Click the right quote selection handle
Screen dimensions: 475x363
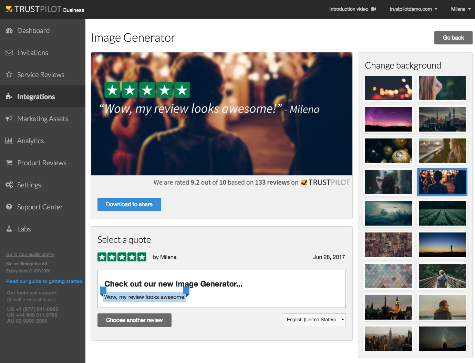click(x=186, y=291)
